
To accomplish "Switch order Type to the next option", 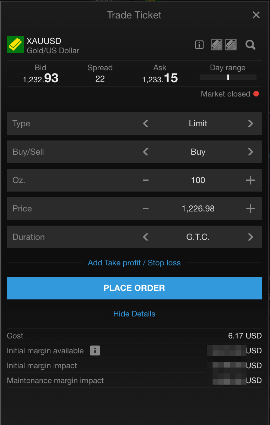I will (250, 123).
